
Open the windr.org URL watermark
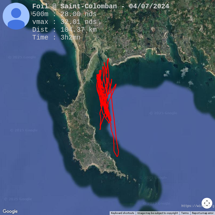point(198,206)
